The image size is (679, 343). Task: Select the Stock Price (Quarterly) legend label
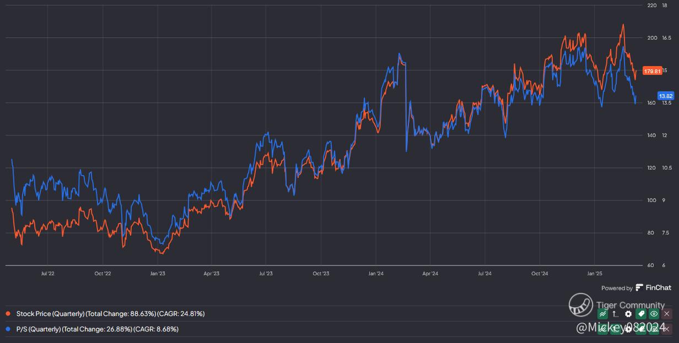tap(110, 314)
